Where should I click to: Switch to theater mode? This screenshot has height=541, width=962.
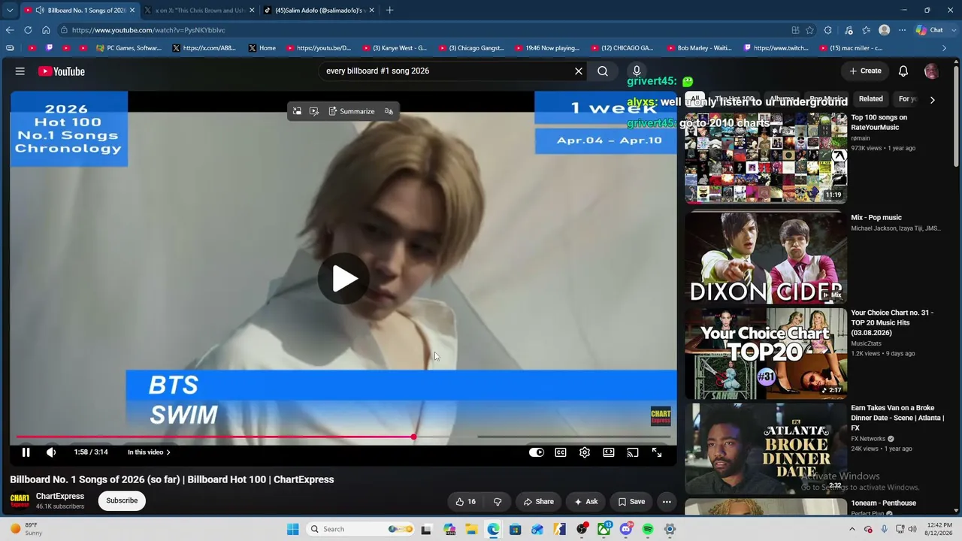[609, 452]
